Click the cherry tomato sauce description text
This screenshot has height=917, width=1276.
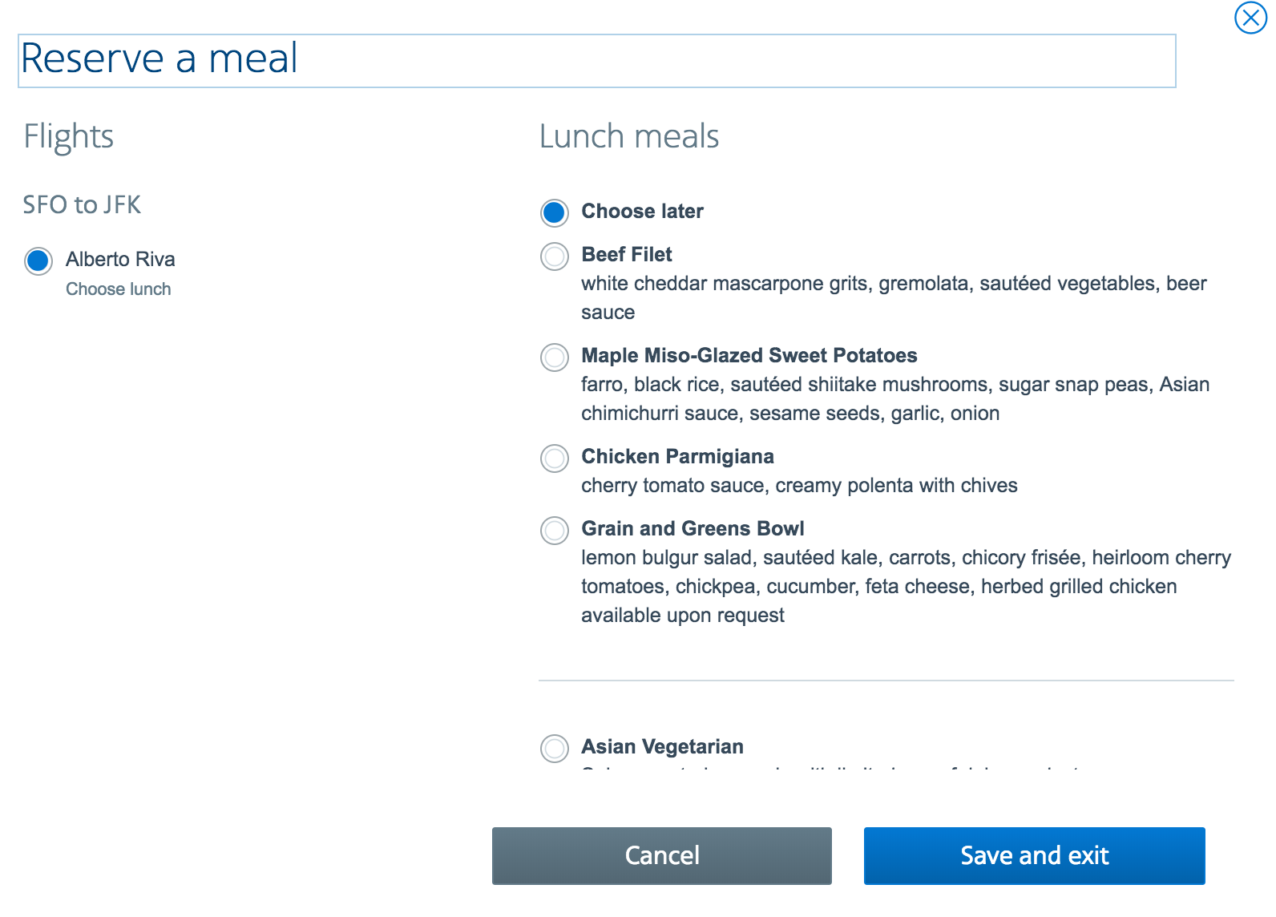tap(799, 486)
